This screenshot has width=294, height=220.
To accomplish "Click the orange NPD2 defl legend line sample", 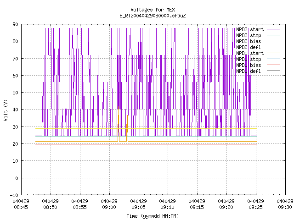I will [x=273, y=47].
